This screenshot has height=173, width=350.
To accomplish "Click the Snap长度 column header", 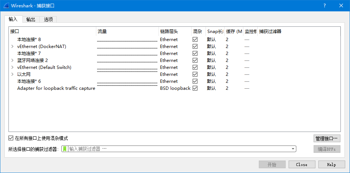I will click(215, 32).
